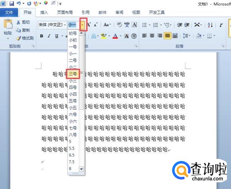Switch to the 插入 (Insert) tab
The width and height of the screenshot is (231, 189).
[x=44, y=13]
